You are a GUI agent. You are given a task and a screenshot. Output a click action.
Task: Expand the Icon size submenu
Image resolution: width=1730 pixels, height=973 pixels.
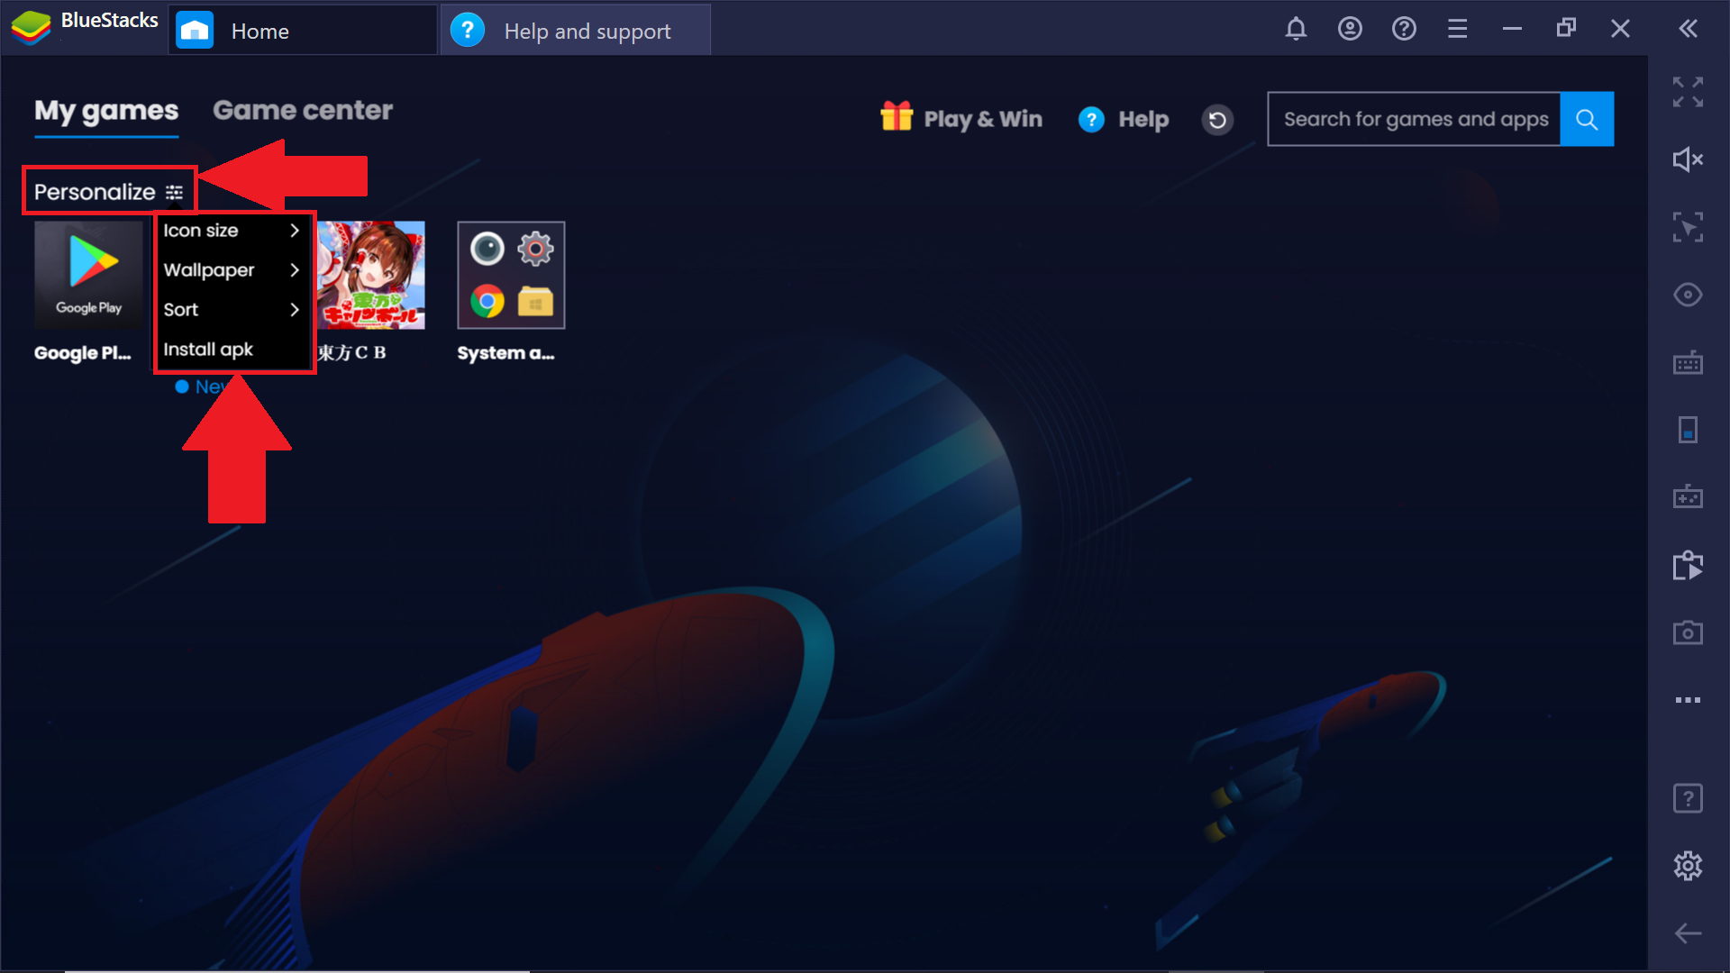[x=232, y=231]
